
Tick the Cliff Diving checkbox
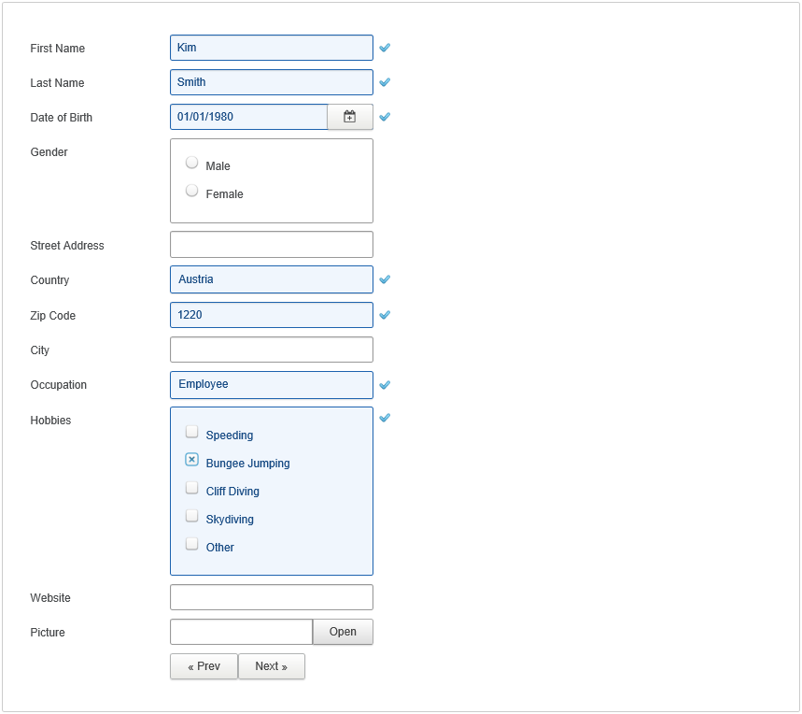[192, 488]
